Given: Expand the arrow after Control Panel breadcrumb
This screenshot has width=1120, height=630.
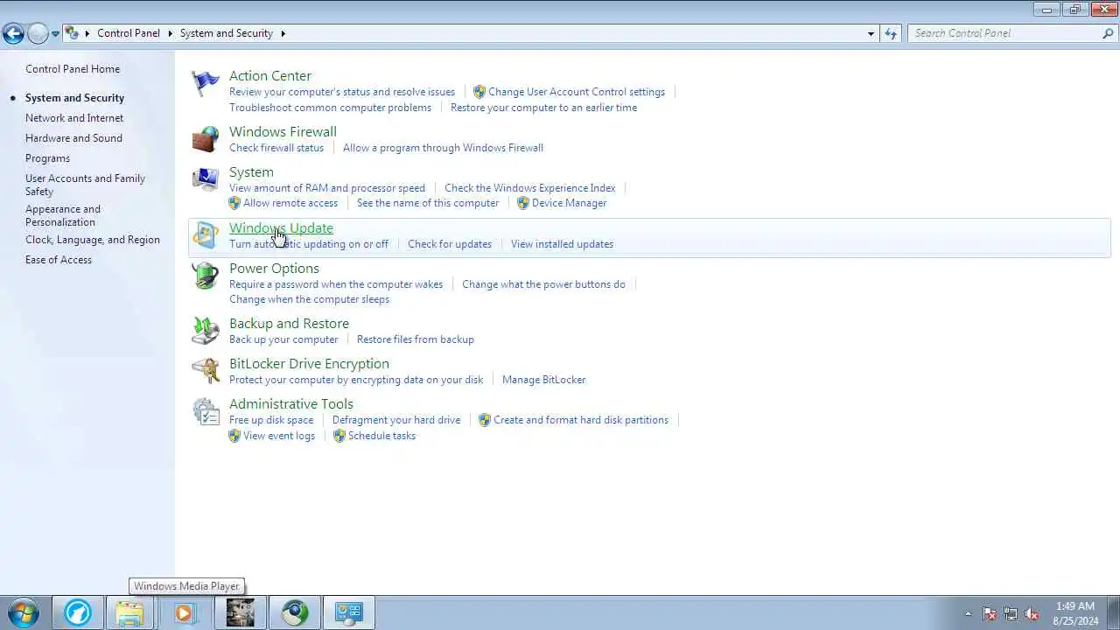Looking at the screenshot, I should click(170, 33).
